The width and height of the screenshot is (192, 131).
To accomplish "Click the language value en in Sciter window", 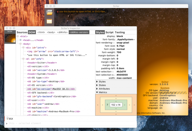I will pyautogui.click(x=161, y=108).
